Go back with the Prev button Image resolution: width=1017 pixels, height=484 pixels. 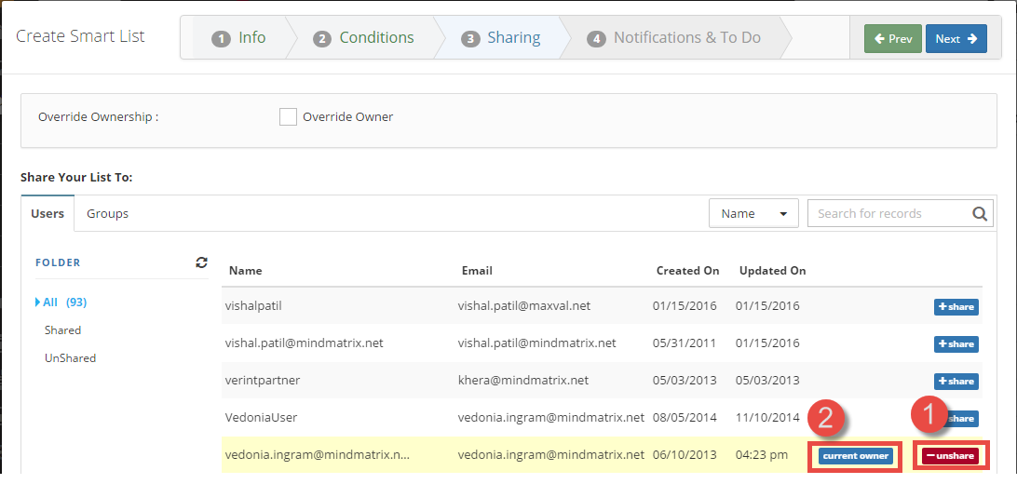(892, 39)
